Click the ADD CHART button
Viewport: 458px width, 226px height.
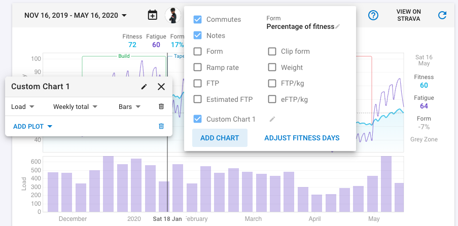(x=220, y=138)
